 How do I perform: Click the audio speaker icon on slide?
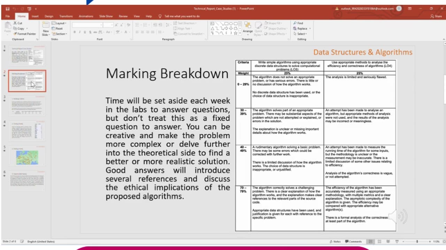pos(398,216)
